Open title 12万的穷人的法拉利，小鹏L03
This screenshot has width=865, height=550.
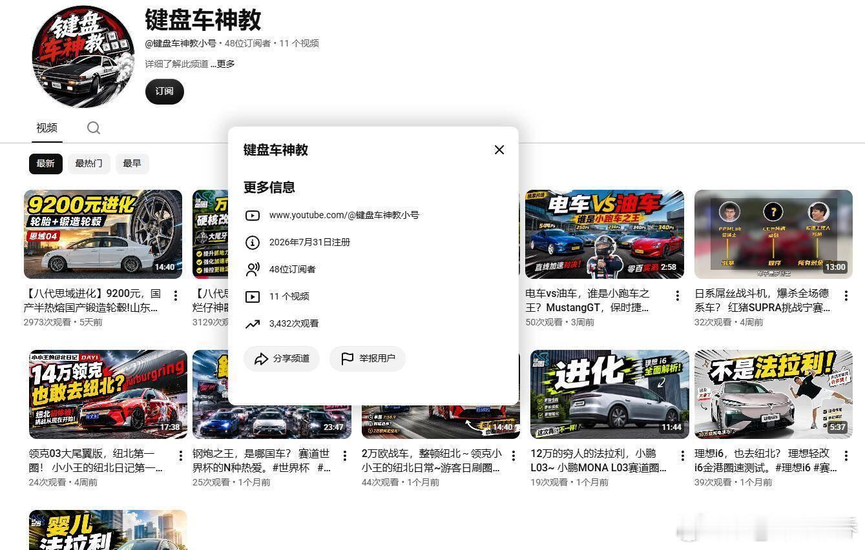[598, 460]
